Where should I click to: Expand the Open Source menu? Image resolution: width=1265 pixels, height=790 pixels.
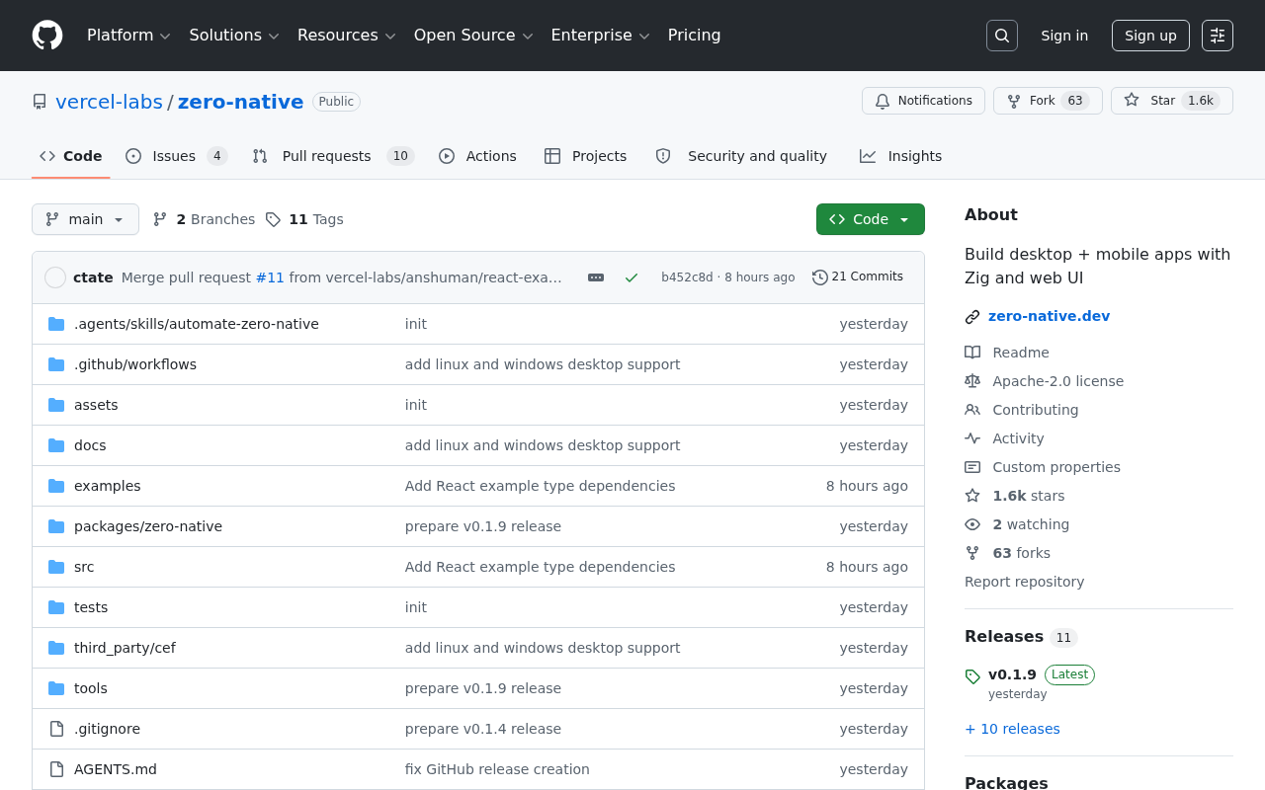[473, 36]
